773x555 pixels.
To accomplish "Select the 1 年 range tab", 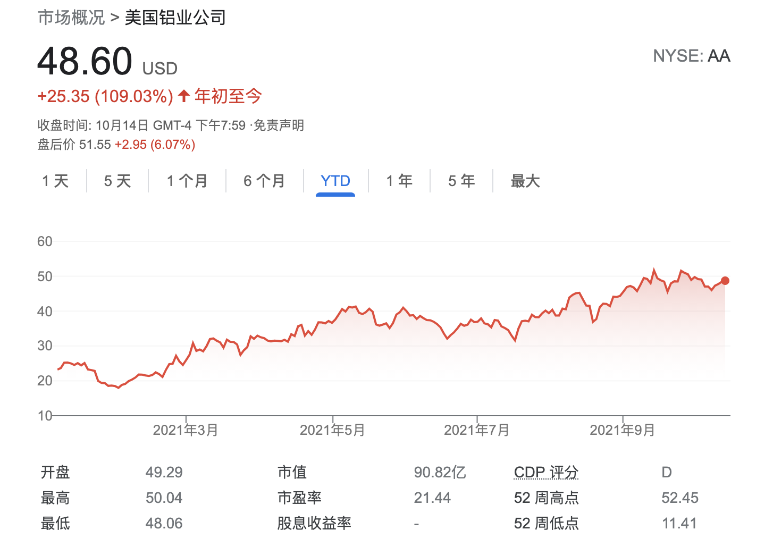I will pos(399,181).
